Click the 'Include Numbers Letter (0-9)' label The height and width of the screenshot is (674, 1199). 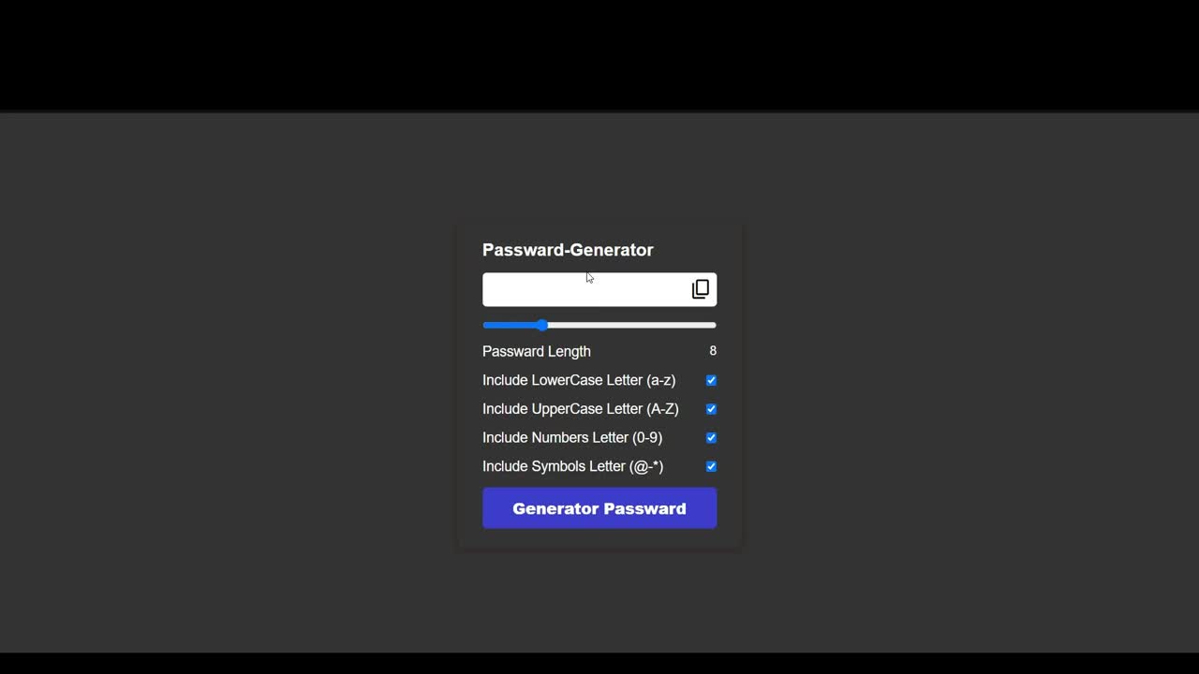(x=572, y=438)
